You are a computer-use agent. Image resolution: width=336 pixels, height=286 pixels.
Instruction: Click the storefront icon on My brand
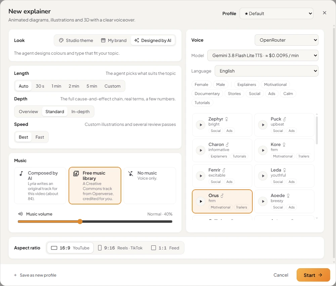pos(103,40)
